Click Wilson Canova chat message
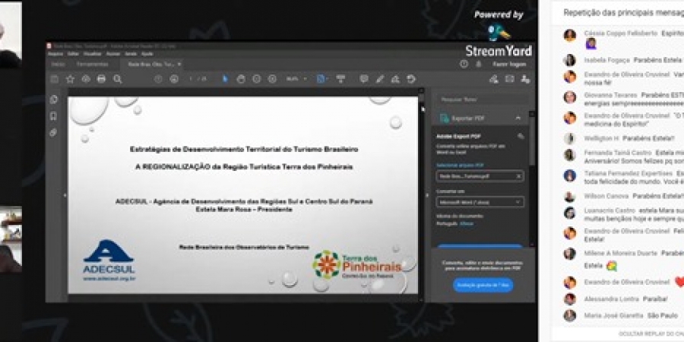This screenshot has height=342, width=684. pyautogui.click(x=623, y=196)
